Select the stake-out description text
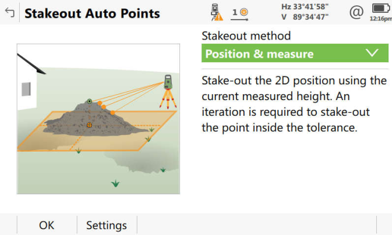This screenshot has width=392, height=235. [x=294, y=104]
